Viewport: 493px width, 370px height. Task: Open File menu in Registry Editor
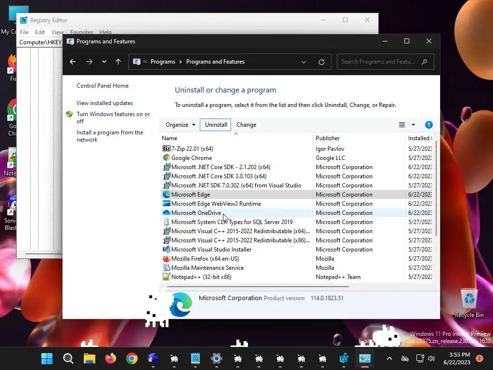pos(24,32)
